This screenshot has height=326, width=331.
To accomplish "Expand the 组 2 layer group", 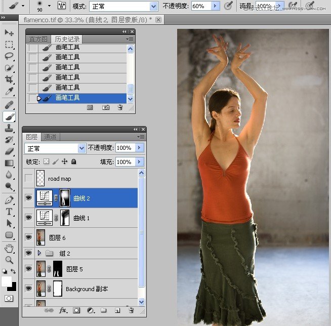I will tap(39, 253).
